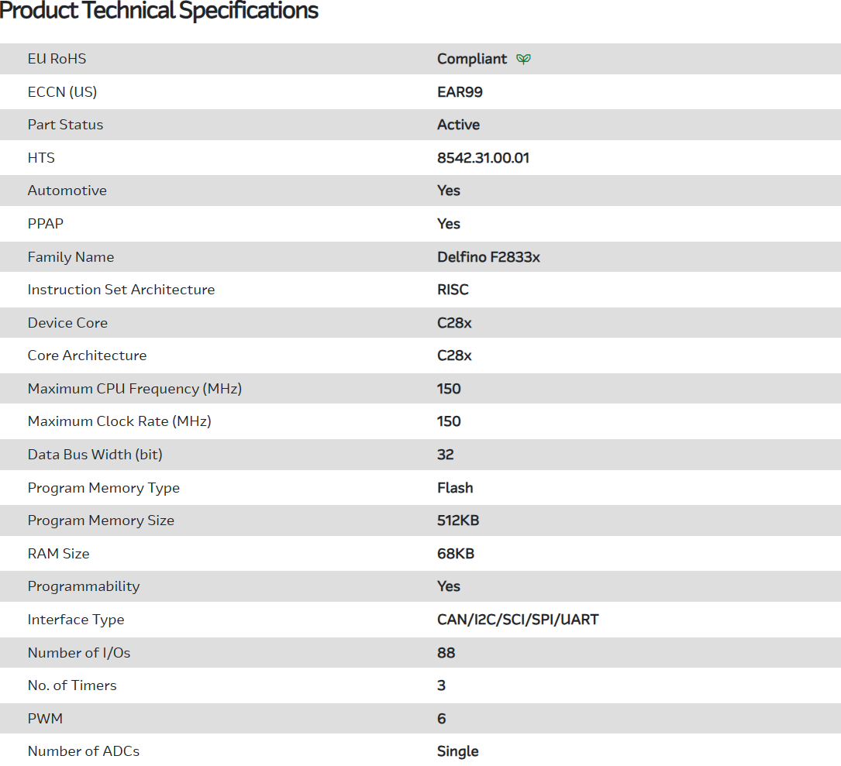
Task: Click the EAR99 value for ECCN
Action: click(460, 92)
